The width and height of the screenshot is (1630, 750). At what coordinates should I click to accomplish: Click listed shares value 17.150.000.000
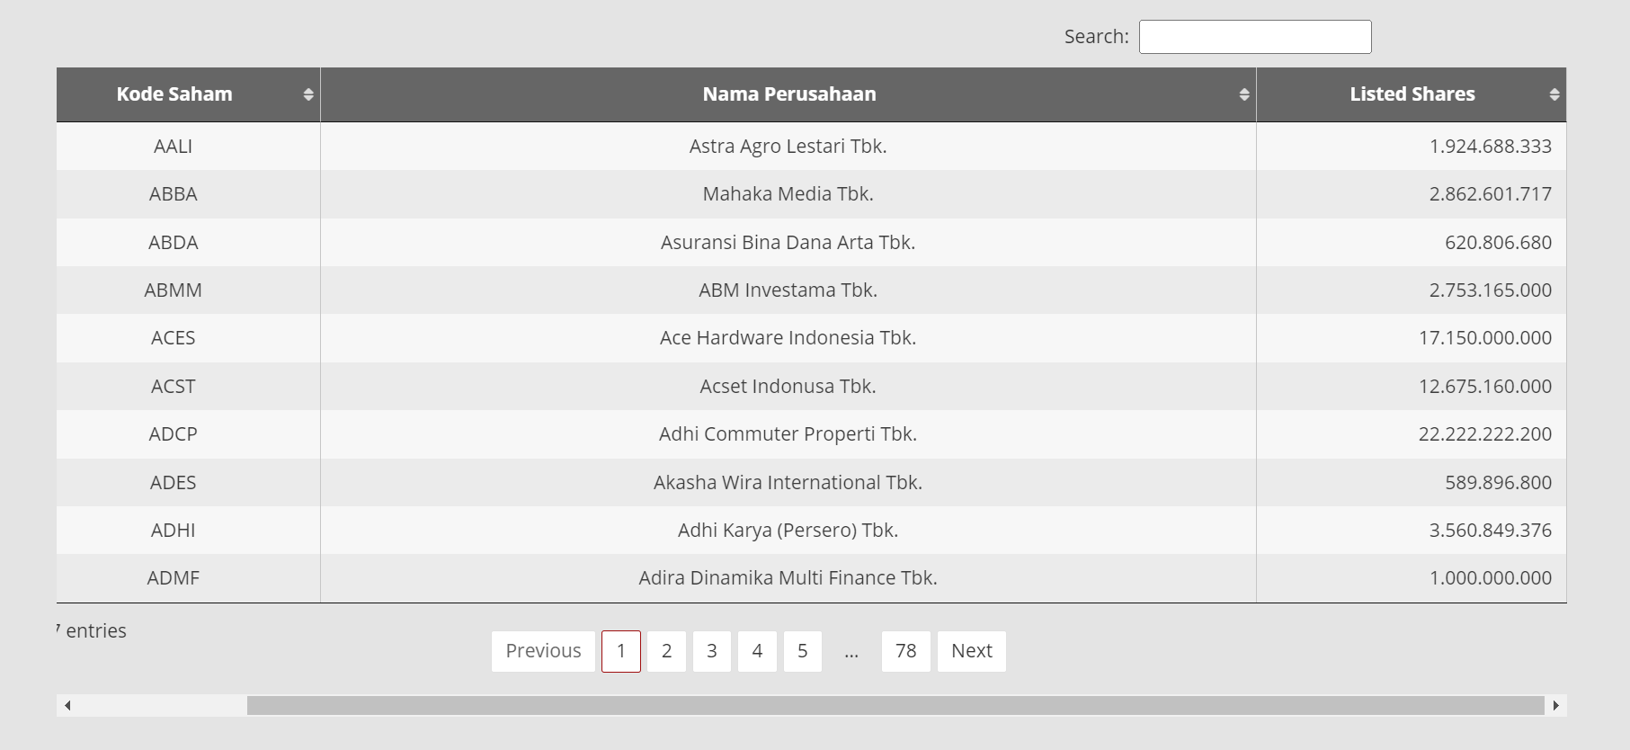(x=1485, y=338)
